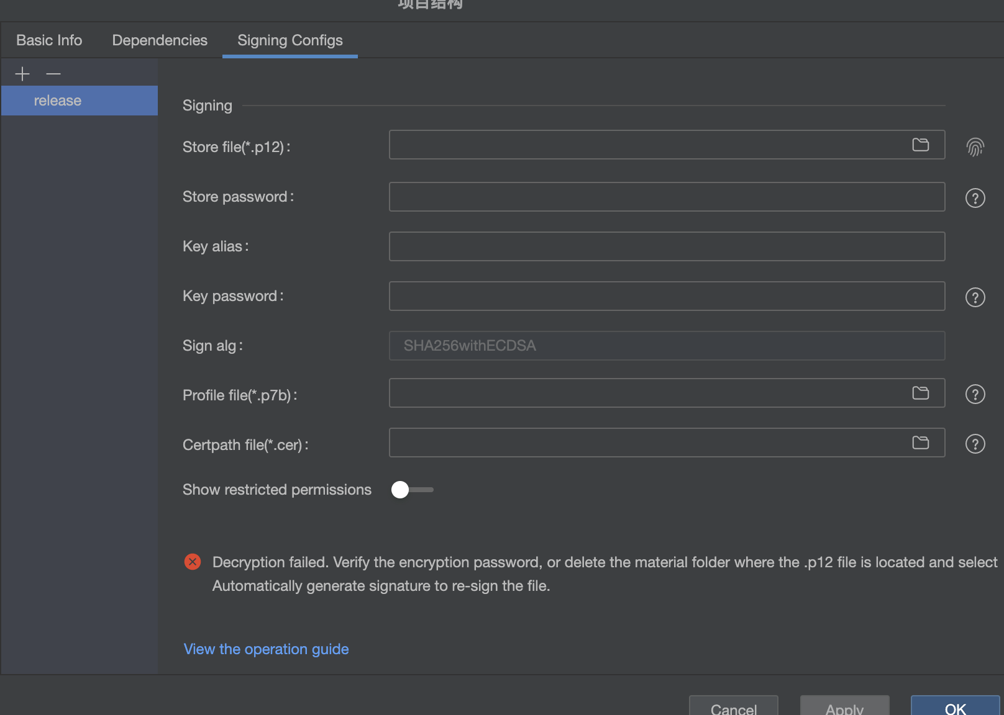Switch to Basic Info tab
1004x715 pixels.
point(49,40)
